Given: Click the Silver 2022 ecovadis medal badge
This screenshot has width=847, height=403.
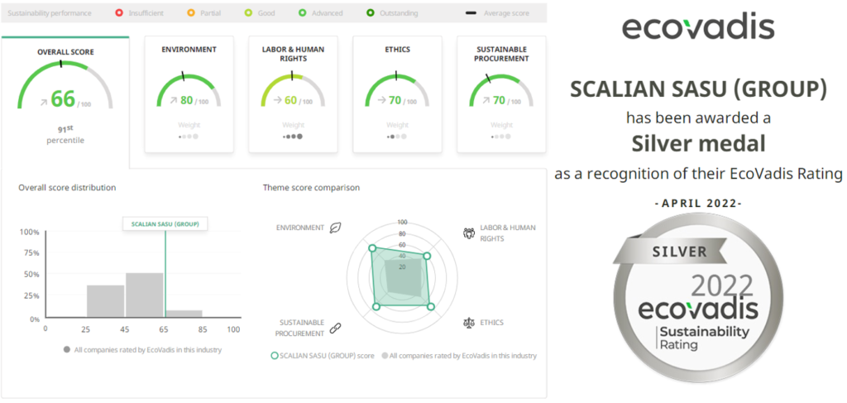Looking at the screenshot, I should point(697,298).
